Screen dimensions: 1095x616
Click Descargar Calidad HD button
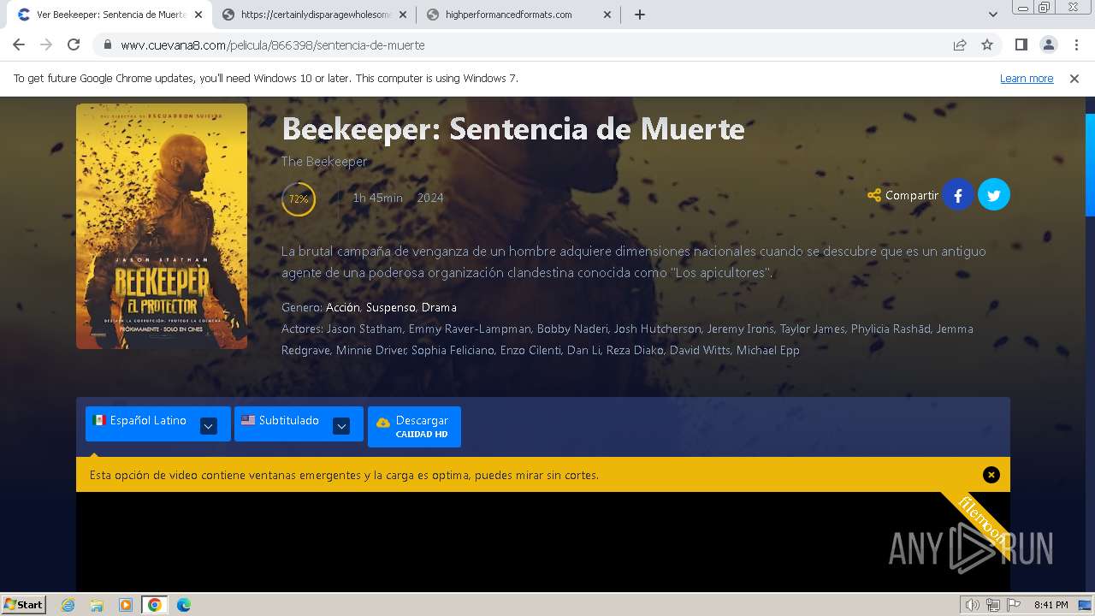tap(414, 426)
